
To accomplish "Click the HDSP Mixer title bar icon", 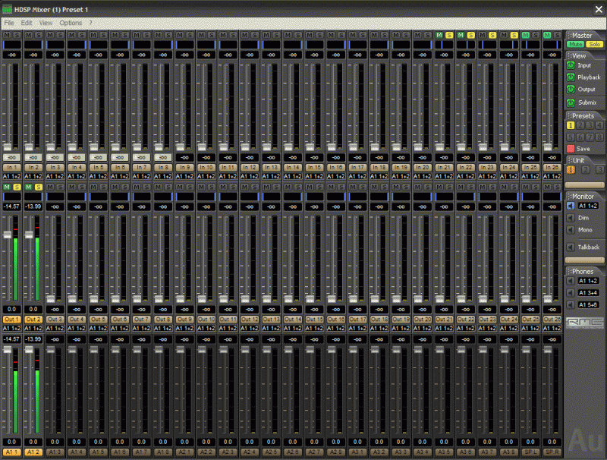I will pyautogui.click(x=7, y=9).
